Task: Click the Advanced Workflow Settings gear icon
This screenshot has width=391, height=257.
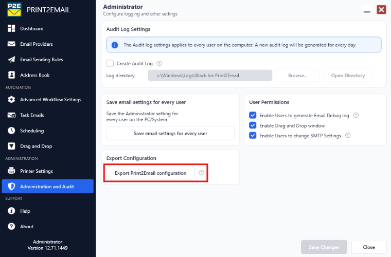Action: click(x=11, y=99)
